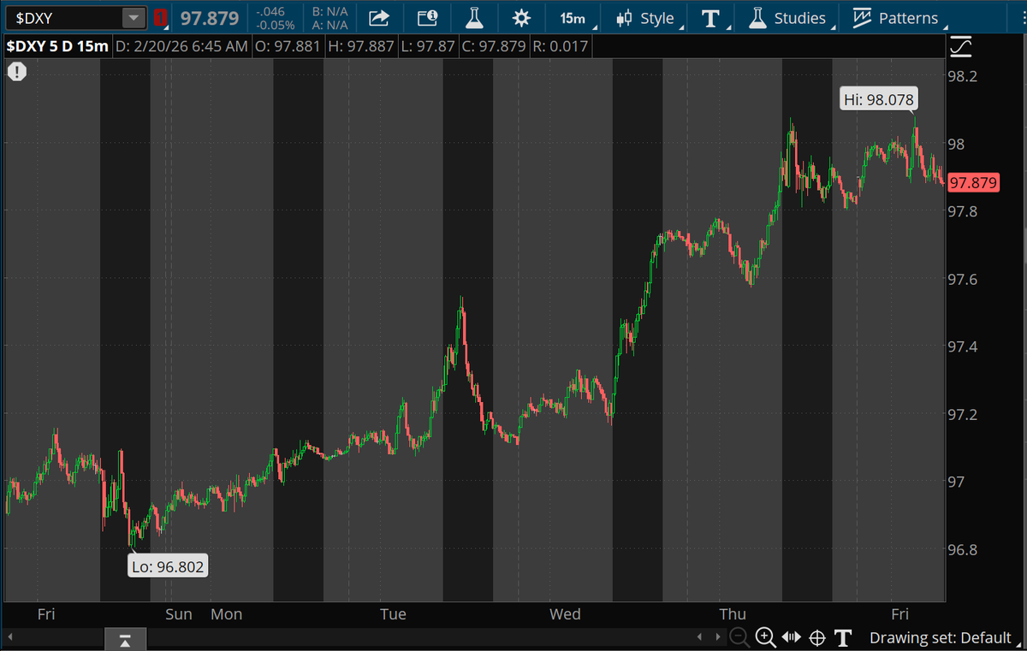The width and height of the screenshot is (1027, 651).
Task: Click the Lo: 96.802 price bubble
Action: (169, 566)
